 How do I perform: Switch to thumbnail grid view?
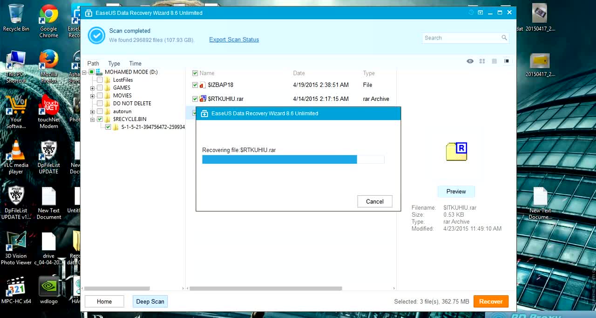point(482,61)
